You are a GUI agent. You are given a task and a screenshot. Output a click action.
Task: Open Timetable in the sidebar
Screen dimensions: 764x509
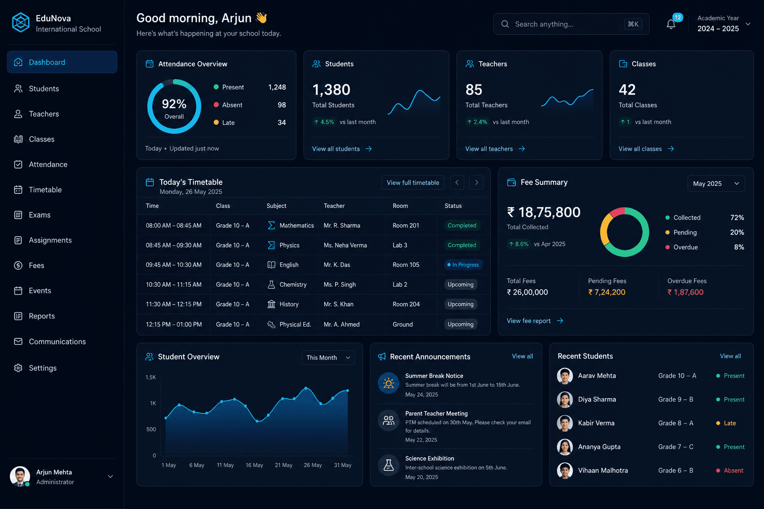(62, 189)
